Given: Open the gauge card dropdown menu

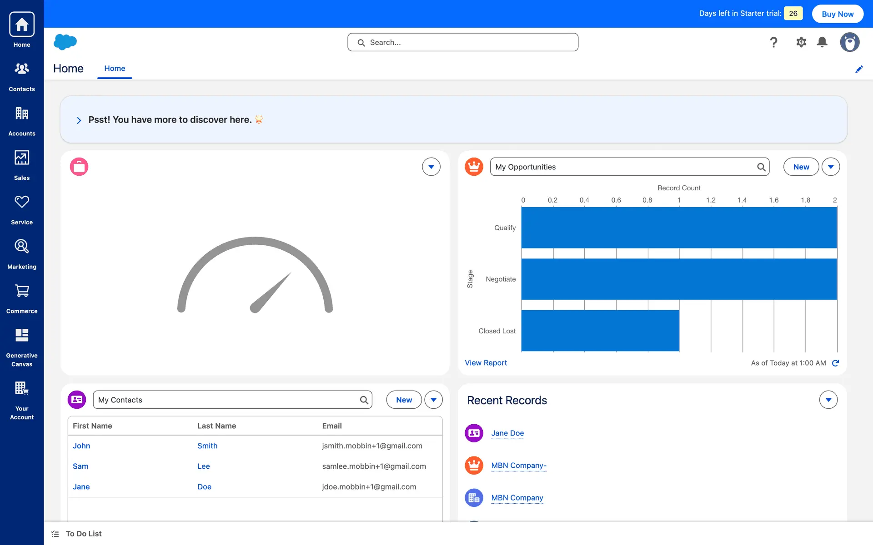Looking at the screenshot, I should pyautogui.click(x=431, y=167).
